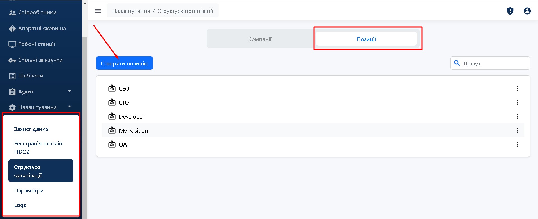Open three-dot menu for CTO position
The height and width of the screenshot is (219, 538).
tap(517, 102)
